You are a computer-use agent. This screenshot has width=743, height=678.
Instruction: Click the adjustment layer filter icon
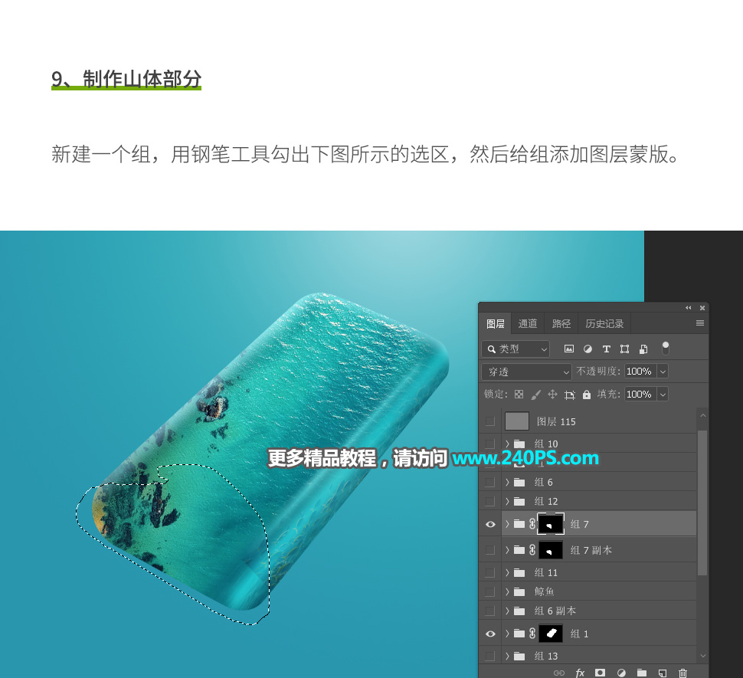(x=588, y=349)
